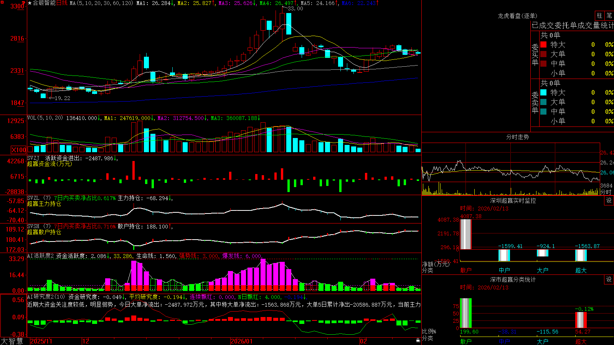Open VOL(5,10,20) indicator parameters
The width and height of the screenshot is (614, 345).
pyautogui.click(x=45, y=118)
